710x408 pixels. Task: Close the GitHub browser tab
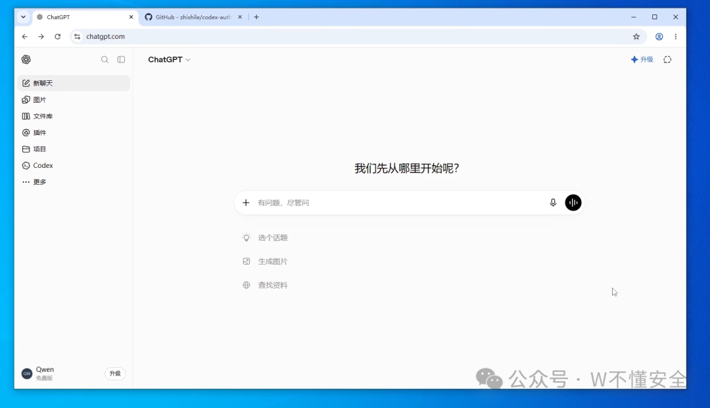point(240,17)
